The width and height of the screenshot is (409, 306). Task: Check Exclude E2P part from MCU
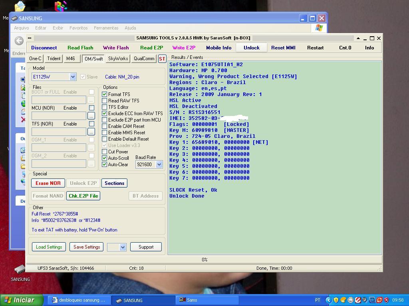[x=104, y=120]
